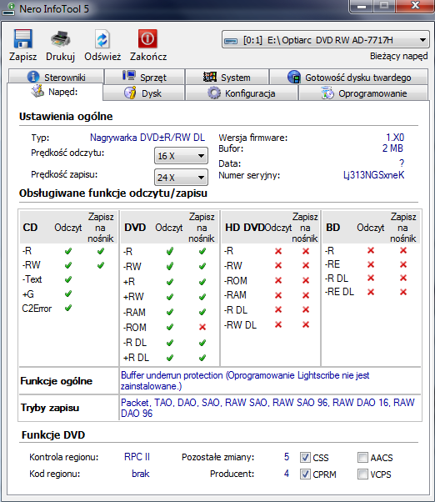This screenshot has height=502, width=435.
Task: Click the brak region code value
Action: pos(140,474)
